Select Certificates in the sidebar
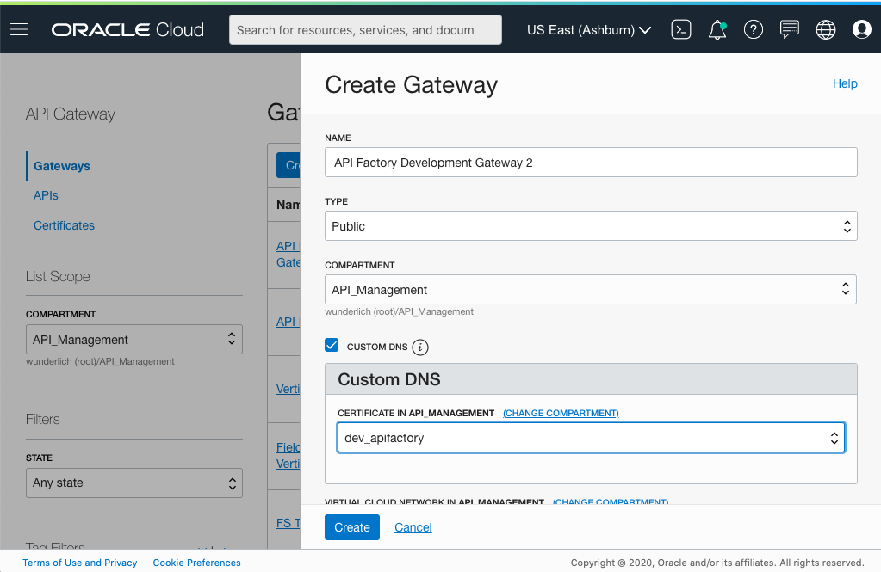 click(x=64, y=225)
